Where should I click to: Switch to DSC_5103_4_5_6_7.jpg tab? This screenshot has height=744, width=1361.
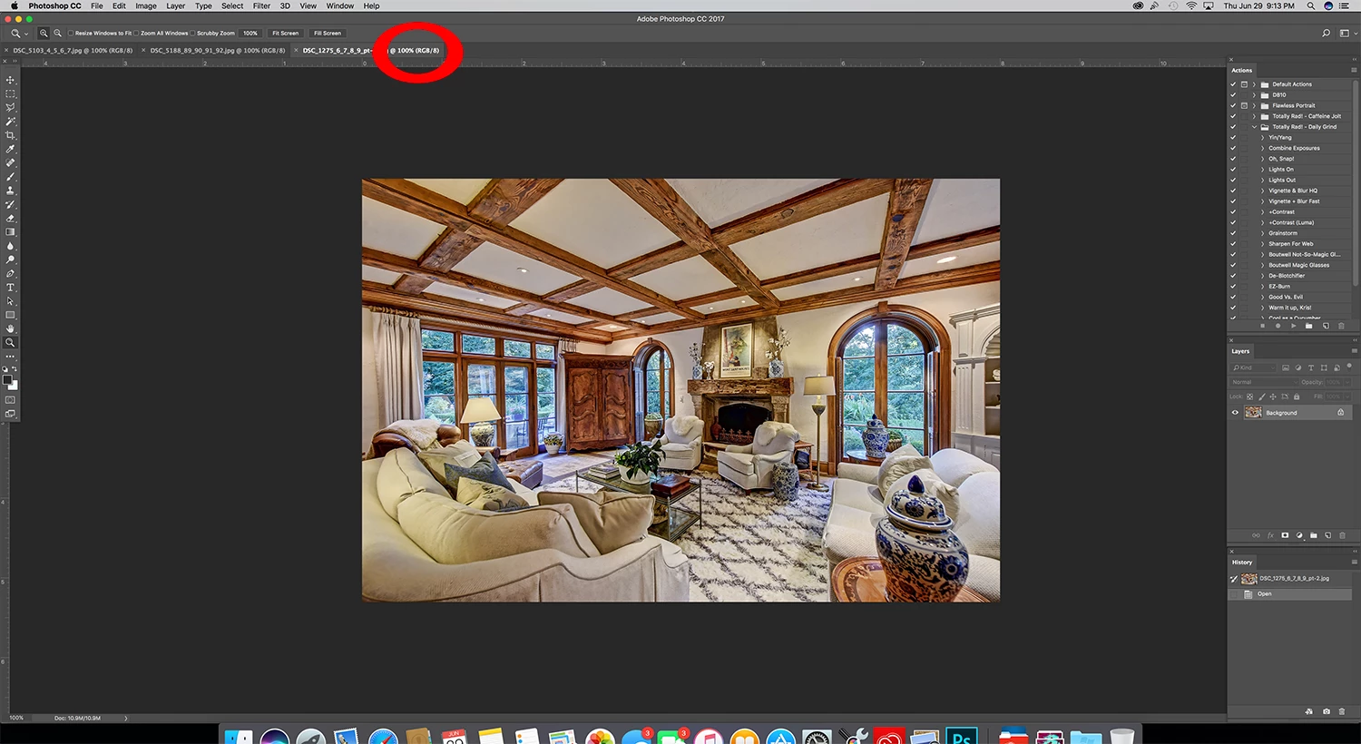(x=73, y=51)
